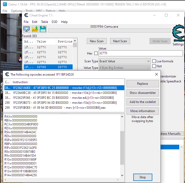This screenshot has width=185, height=183.
Task: Open the Scan Type dropdown
Action: [124, 61]
